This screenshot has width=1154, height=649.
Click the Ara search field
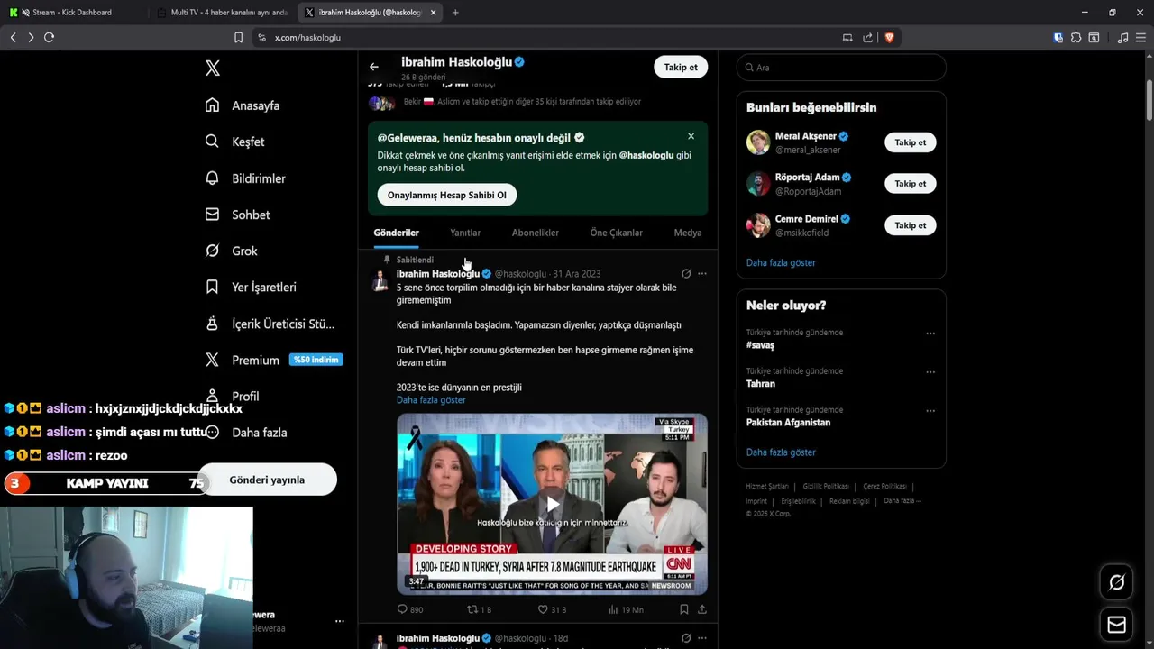(x=841, y=68)
